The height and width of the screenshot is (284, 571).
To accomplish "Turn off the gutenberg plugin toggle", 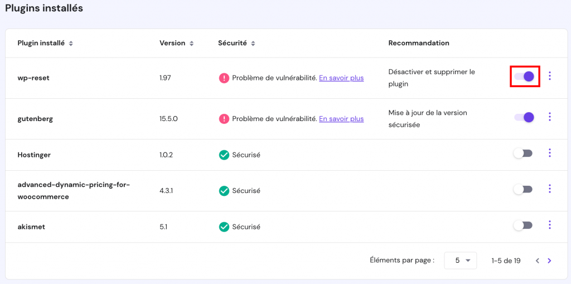I will click(x=524, y=117).
